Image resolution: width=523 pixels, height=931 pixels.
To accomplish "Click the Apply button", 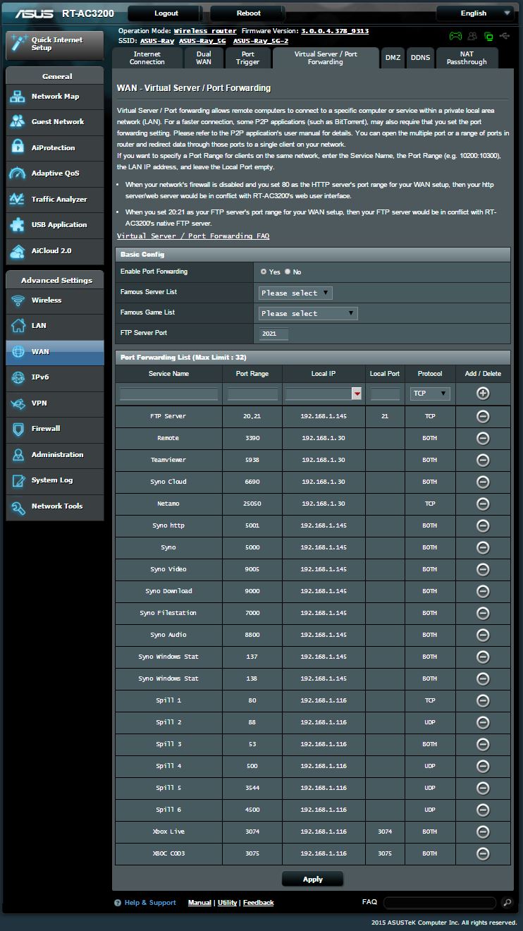I will tap(313, 879).
